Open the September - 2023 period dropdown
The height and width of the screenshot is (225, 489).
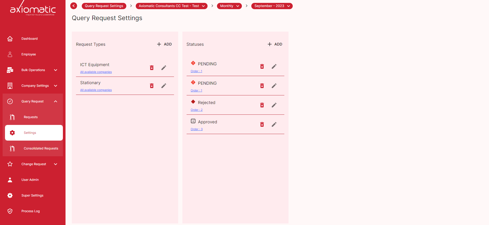click(272, 6)
